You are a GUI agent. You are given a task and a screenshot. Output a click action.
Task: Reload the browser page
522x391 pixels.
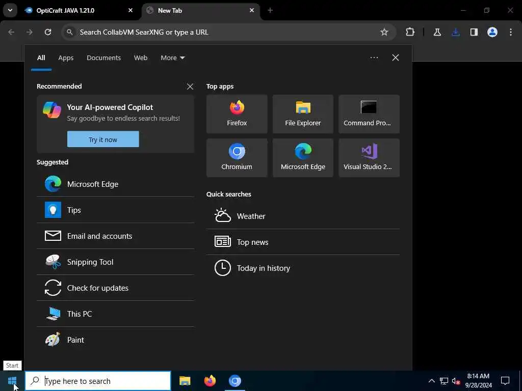pos(48,32)
